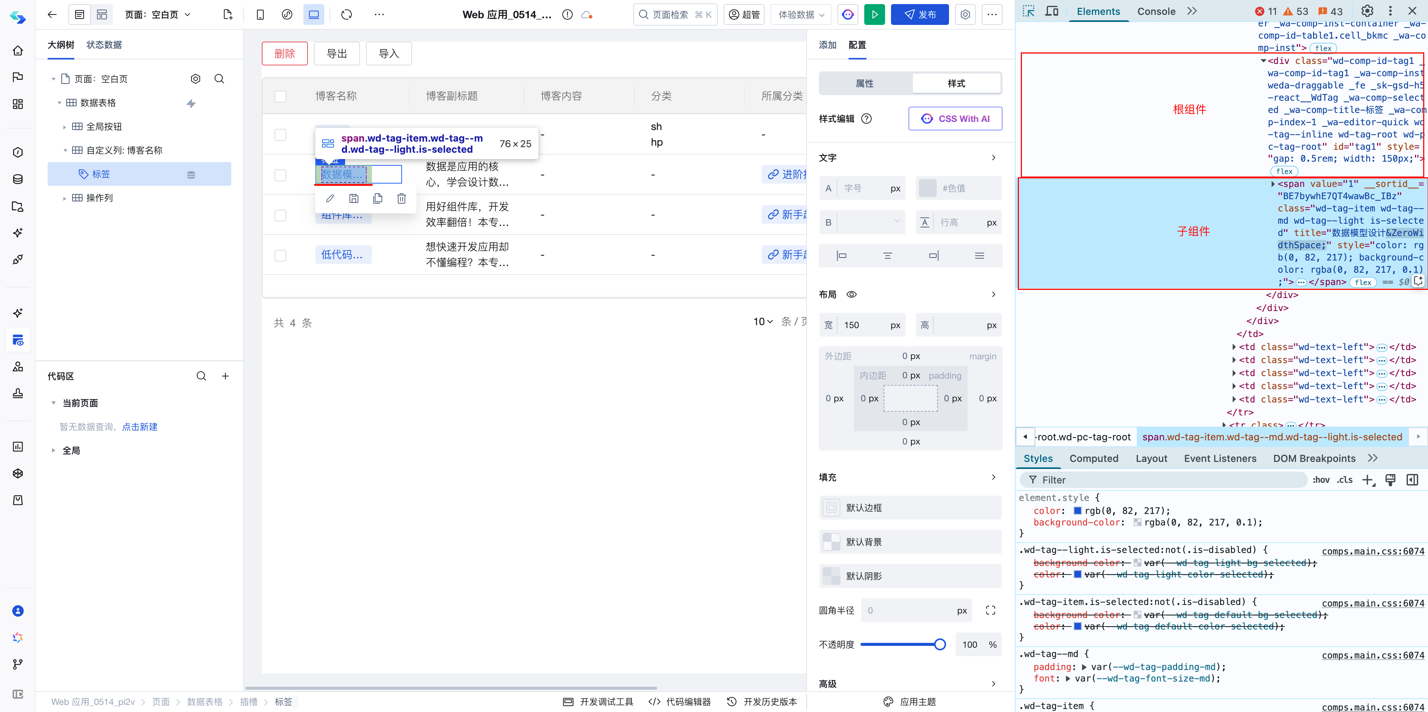Open the 体验数据 dropdown

pyautogui.click(x=801, y=15)
